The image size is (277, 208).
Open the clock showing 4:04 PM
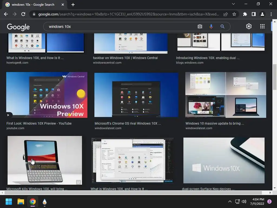pyautogui.click(x=257, y=201)
